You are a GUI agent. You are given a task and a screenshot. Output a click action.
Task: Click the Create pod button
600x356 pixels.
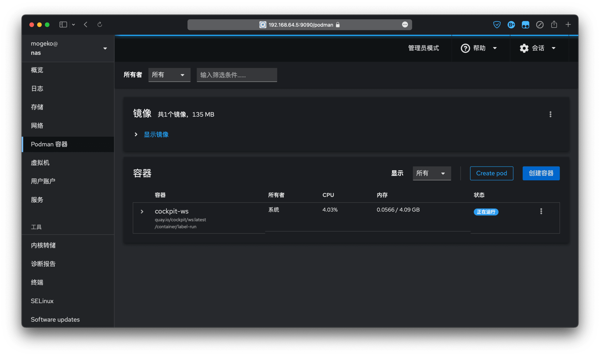point(491,173)
